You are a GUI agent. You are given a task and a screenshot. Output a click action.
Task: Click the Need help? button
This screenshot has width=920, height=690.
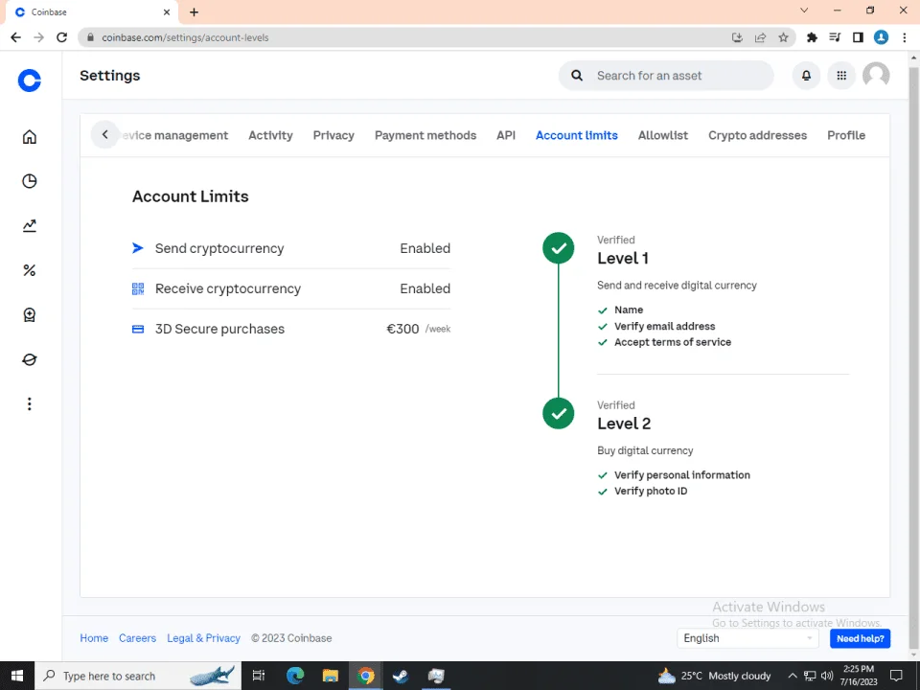coord(861,638)
